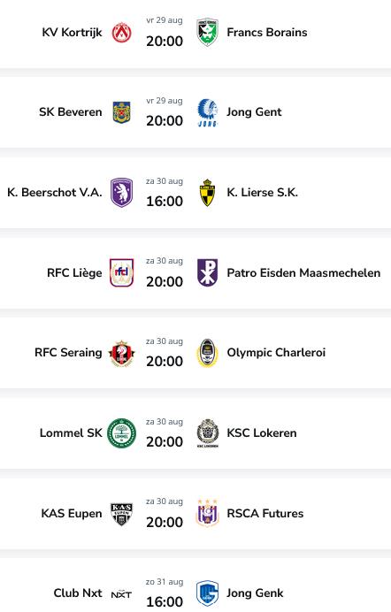Click the KV Kortrijk club crest
391x612 pixels.
(122, 33)
